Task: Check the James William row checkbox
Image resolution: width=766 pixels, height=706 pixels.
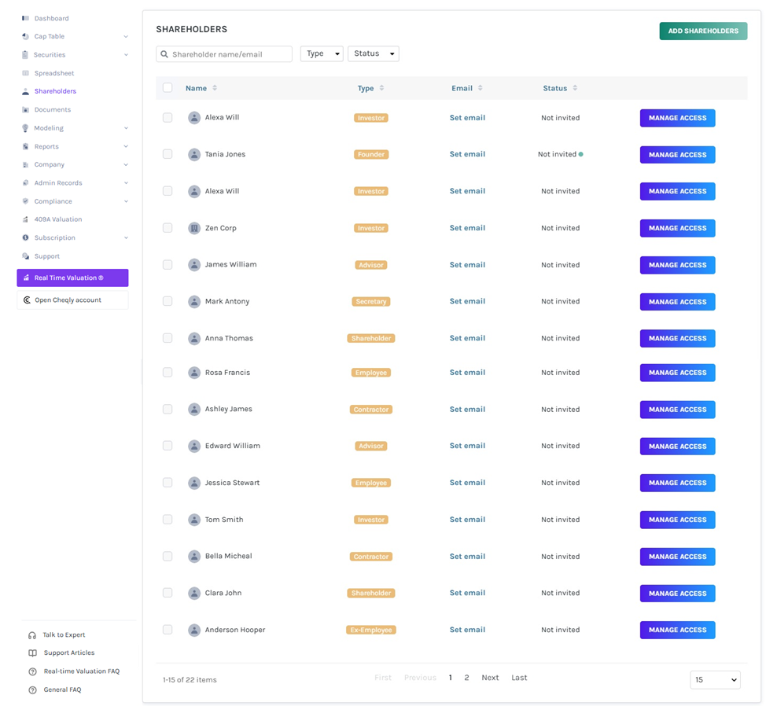Action: [x=168, y=265]
